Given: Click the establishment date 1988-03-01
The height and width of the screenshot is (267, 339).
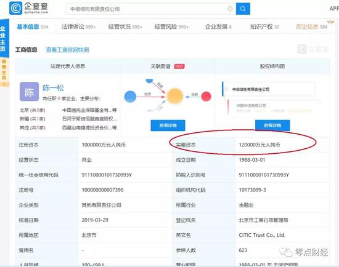Looking at the screenshot, I should (252, 160).
